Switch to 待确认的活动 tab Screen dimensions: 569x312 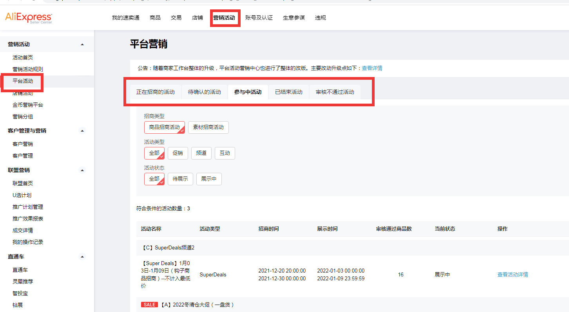(205, 92)
